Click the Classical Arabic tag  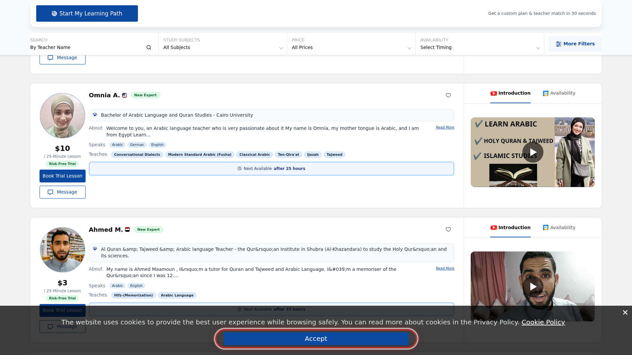click(254, 155)
